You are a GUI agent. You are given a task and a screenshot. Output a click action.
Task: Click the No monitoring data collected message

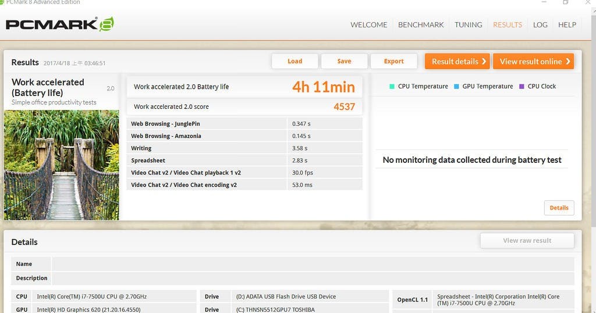(x=471, y=160)
